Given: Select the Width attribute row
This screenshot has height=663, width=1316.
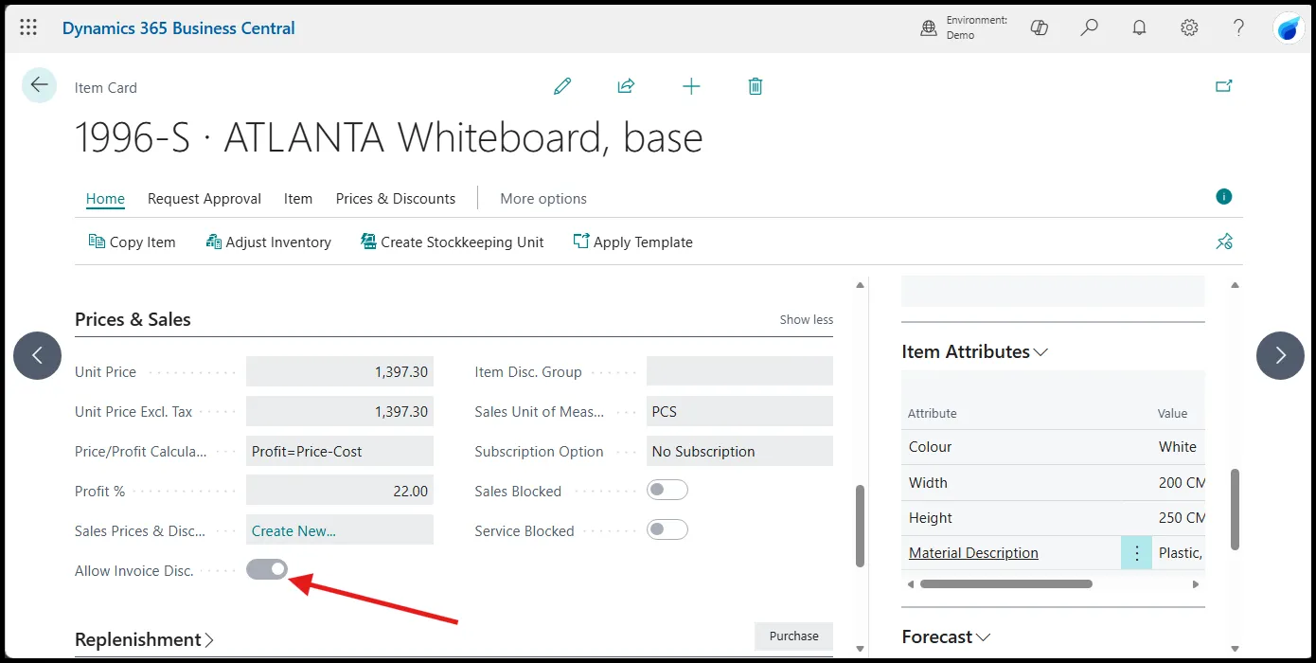Looking at the screenshot, I should pos(1053,483).
